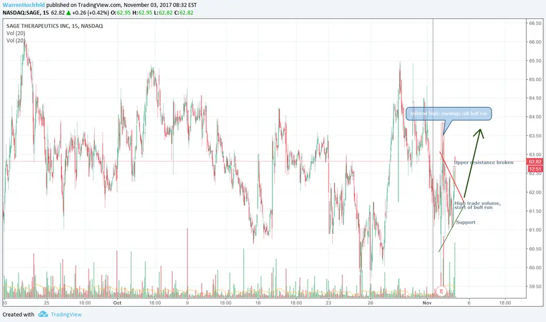Click the 64.00 price axis label
Viewport: 546px width, 322px height.
(535, 117)
